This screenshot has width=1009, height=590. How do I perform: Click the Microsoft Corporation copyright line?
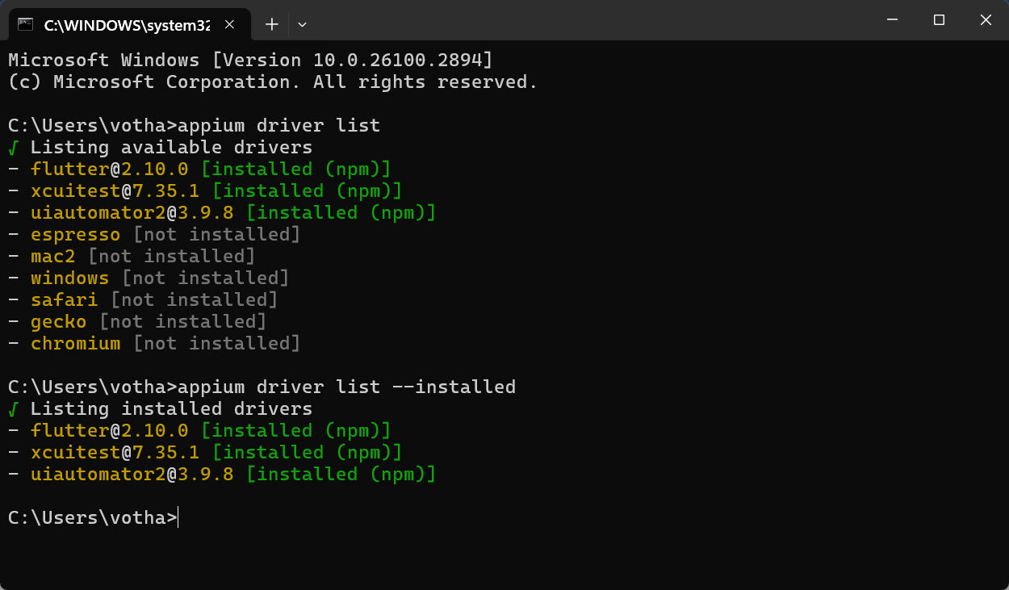click(x=273, y=82)
